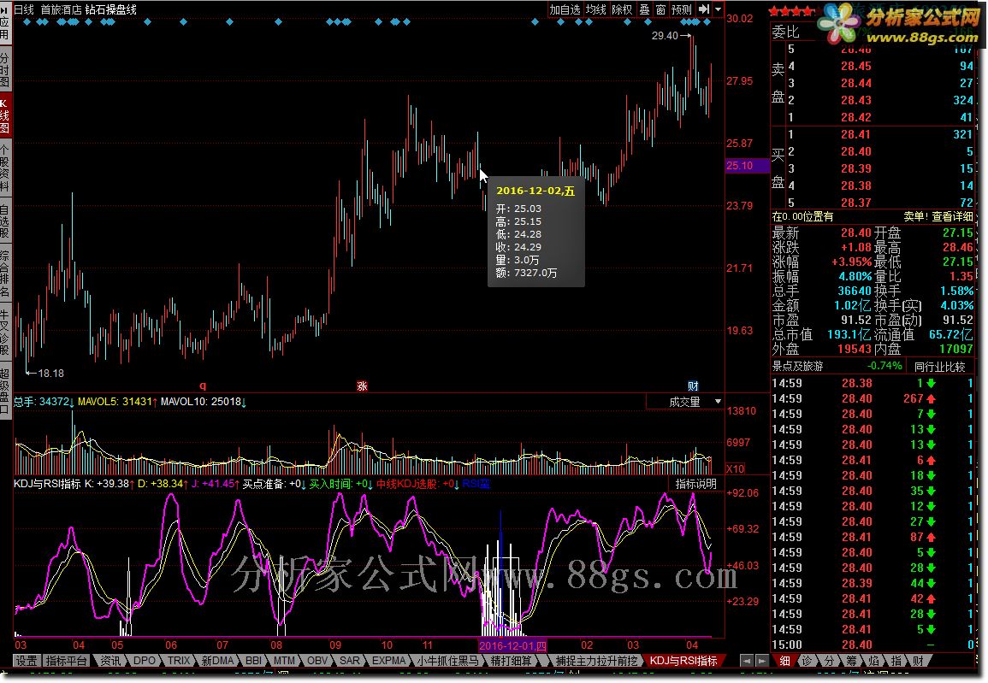The image size is (988, 683).
Task: Click the left scroll arrow beside indicator tabs
Action: coord(747,661)
